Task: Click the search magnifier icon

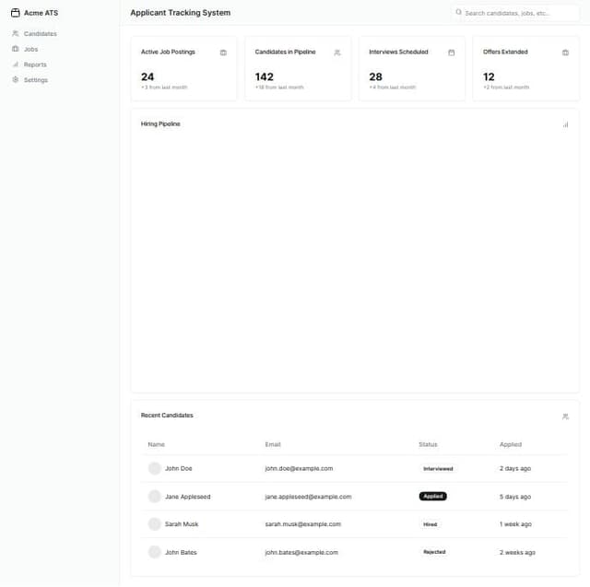Action: (x=458, y=12)
